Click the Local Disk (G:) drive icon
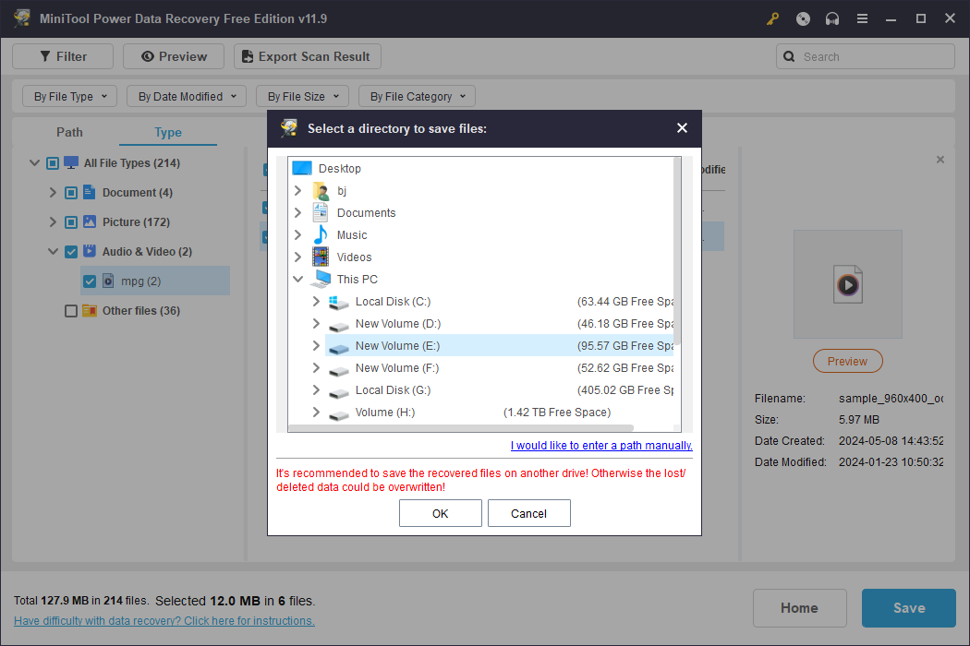970x646 pixels. click(339, 392)
